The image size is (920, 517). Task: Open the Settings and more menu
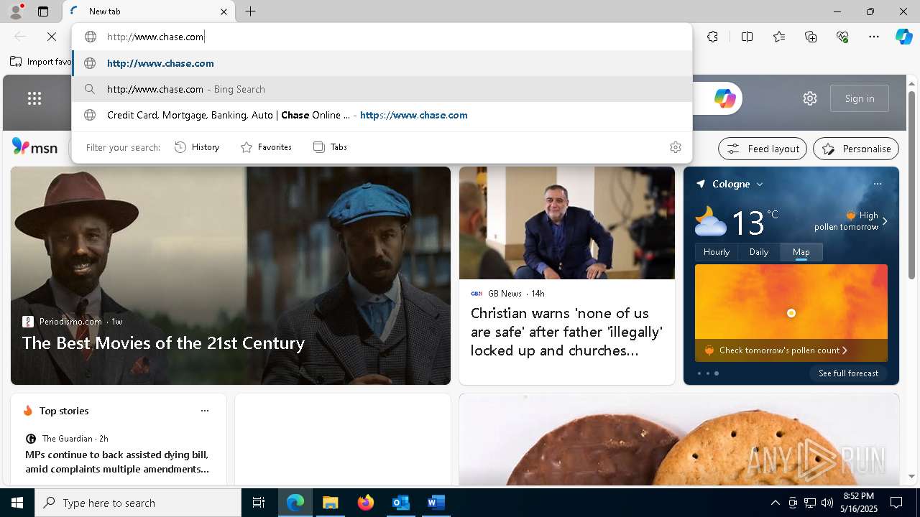[x=874, y=37]
